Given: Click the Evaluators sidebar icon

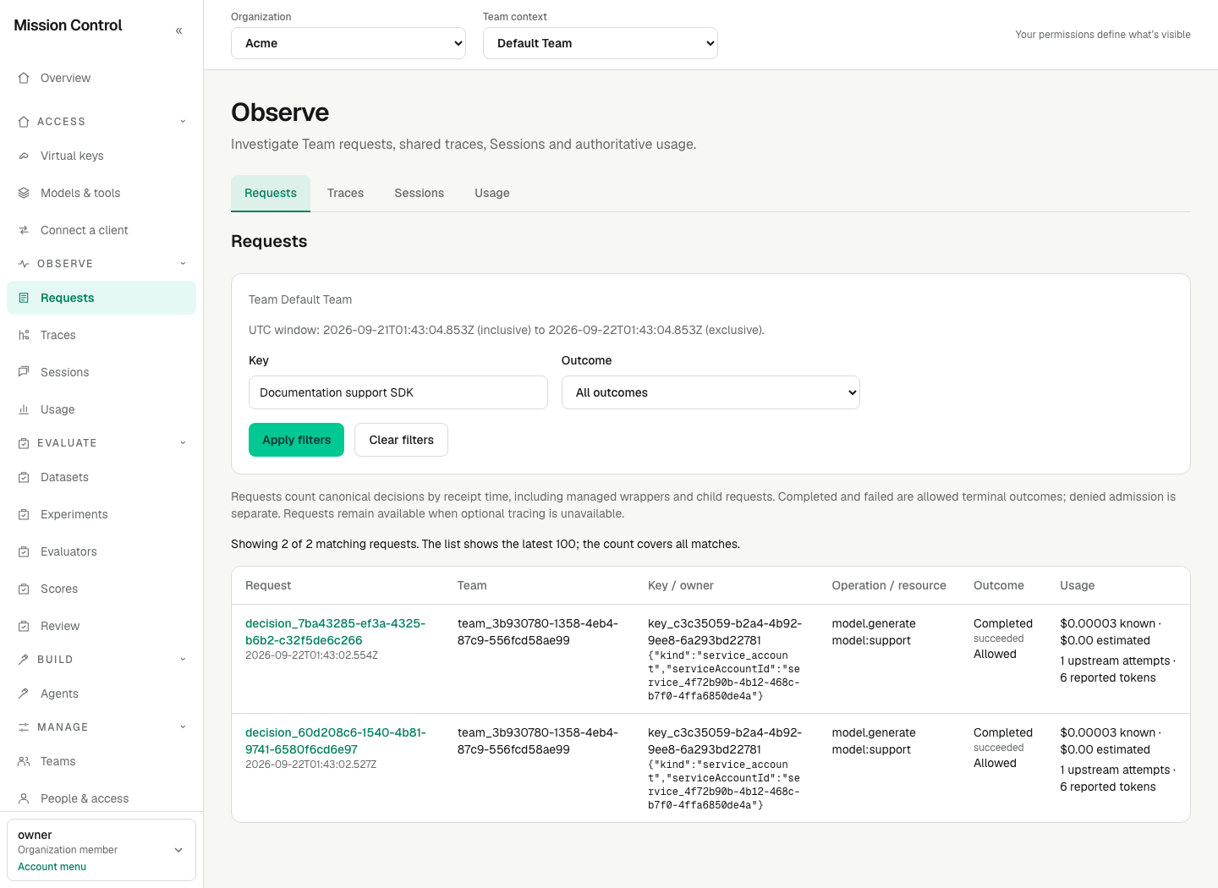Looking at the screenshot, I should 24,551.
